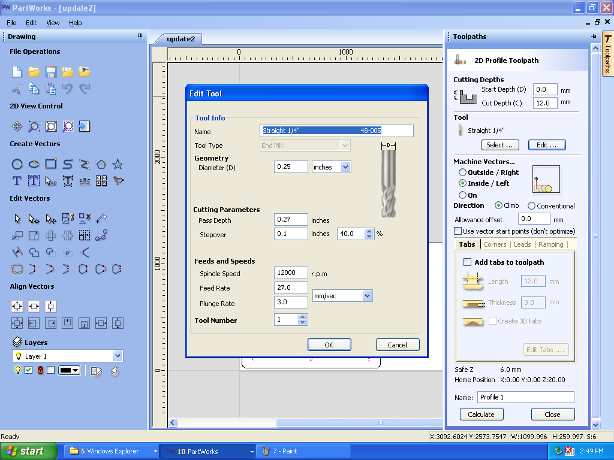Open the Diameter units inches dropdown
The image size is (614, 460).
[345, 167]
